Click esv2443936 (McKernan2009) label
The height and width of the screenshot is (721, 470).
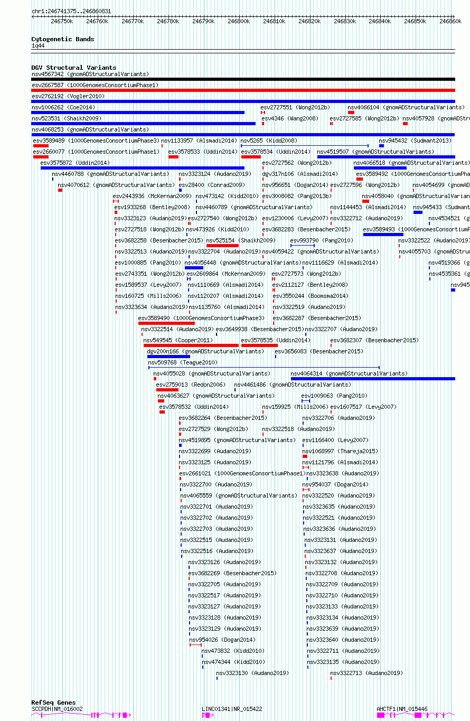[x=152, y=196]
